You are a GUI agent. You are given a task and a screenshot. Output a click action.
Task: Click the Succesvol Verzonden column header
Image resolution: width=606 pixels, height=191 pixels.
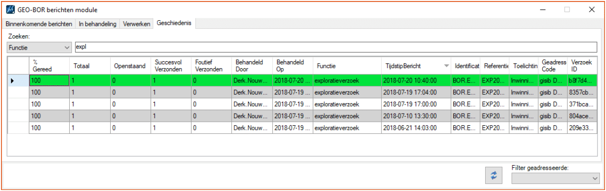coord(171,66)
